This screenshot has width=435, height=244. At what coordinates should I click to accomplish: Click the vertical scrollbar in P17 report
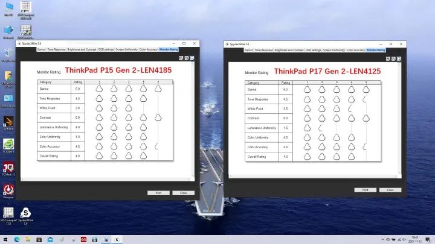400,119
